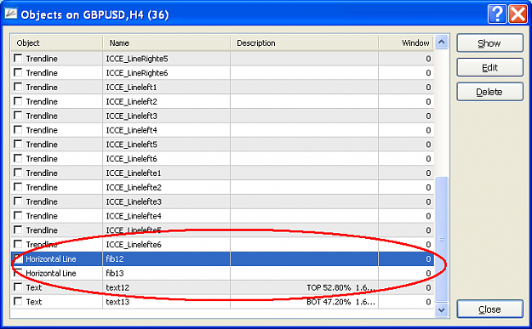Check the box next to ICCE_Lineleft6

[18, 158]
